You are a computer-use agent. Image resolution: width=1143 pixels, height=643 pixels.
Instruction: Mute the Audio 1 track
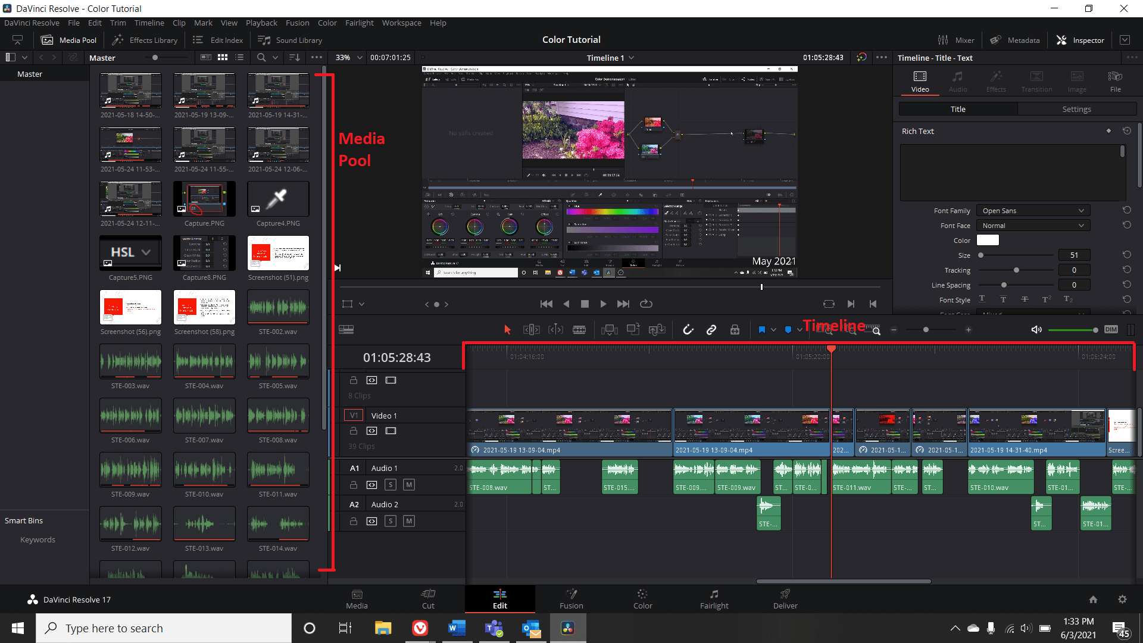pos(409,485)
